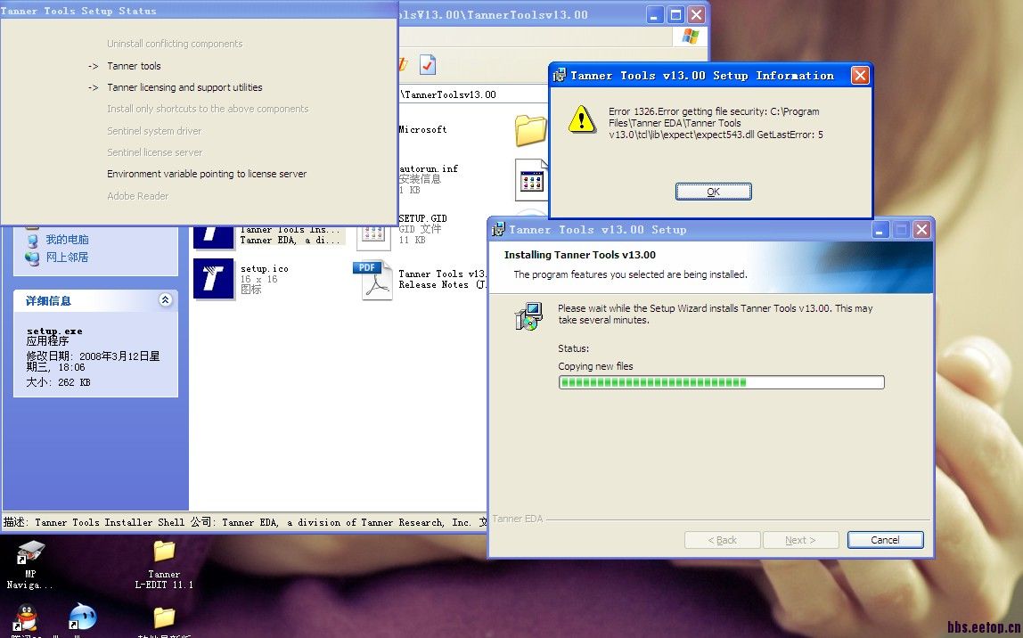This screenshot has width=1023, height=638.
Task: Click the red checkmark document toolbar icon in Explorer
Action: (x=428, y=64)
